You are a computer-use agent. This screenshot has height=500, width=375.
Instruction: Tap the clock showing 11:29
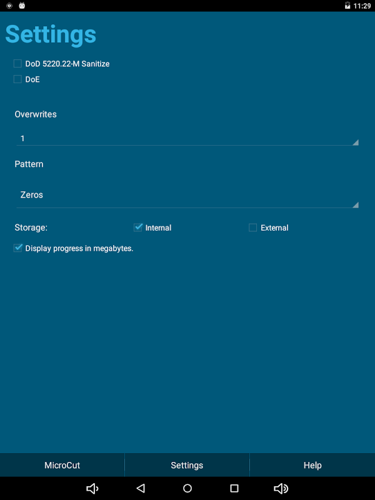pos(362,6)
